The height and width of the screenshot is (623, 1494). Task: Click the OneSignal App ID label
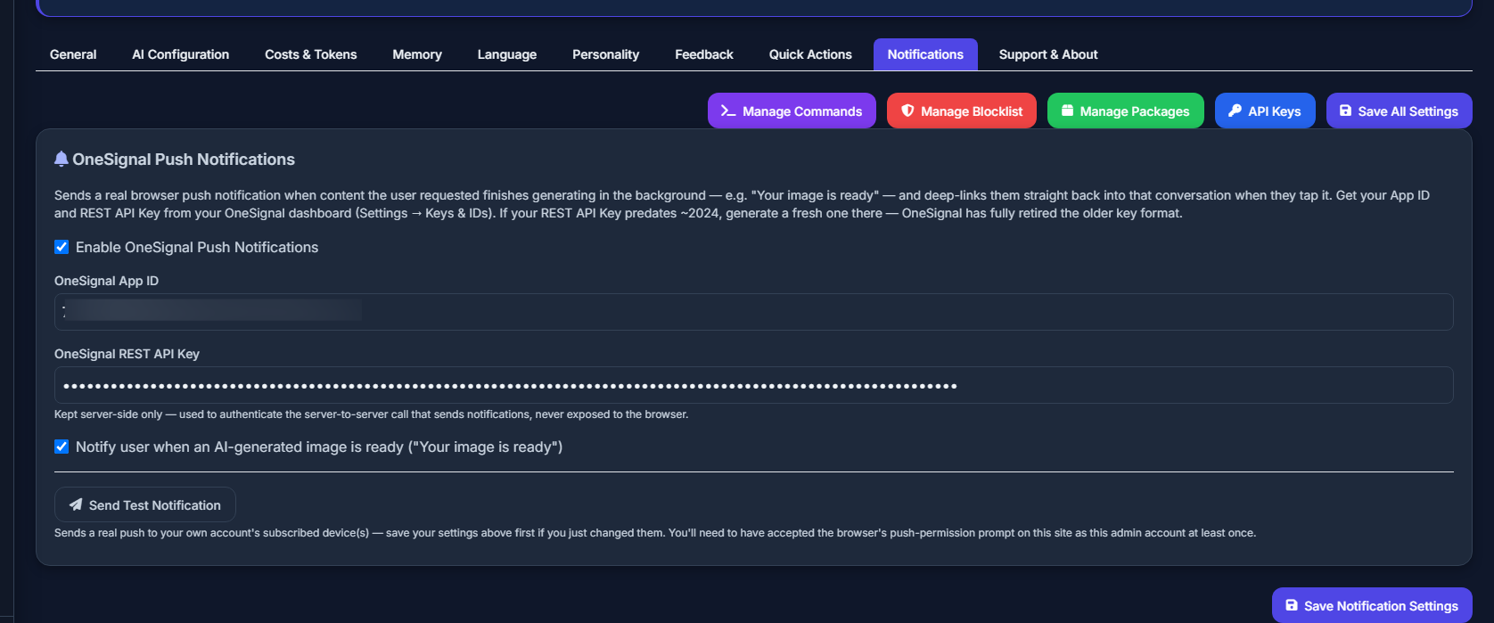(x=106, y=281)
